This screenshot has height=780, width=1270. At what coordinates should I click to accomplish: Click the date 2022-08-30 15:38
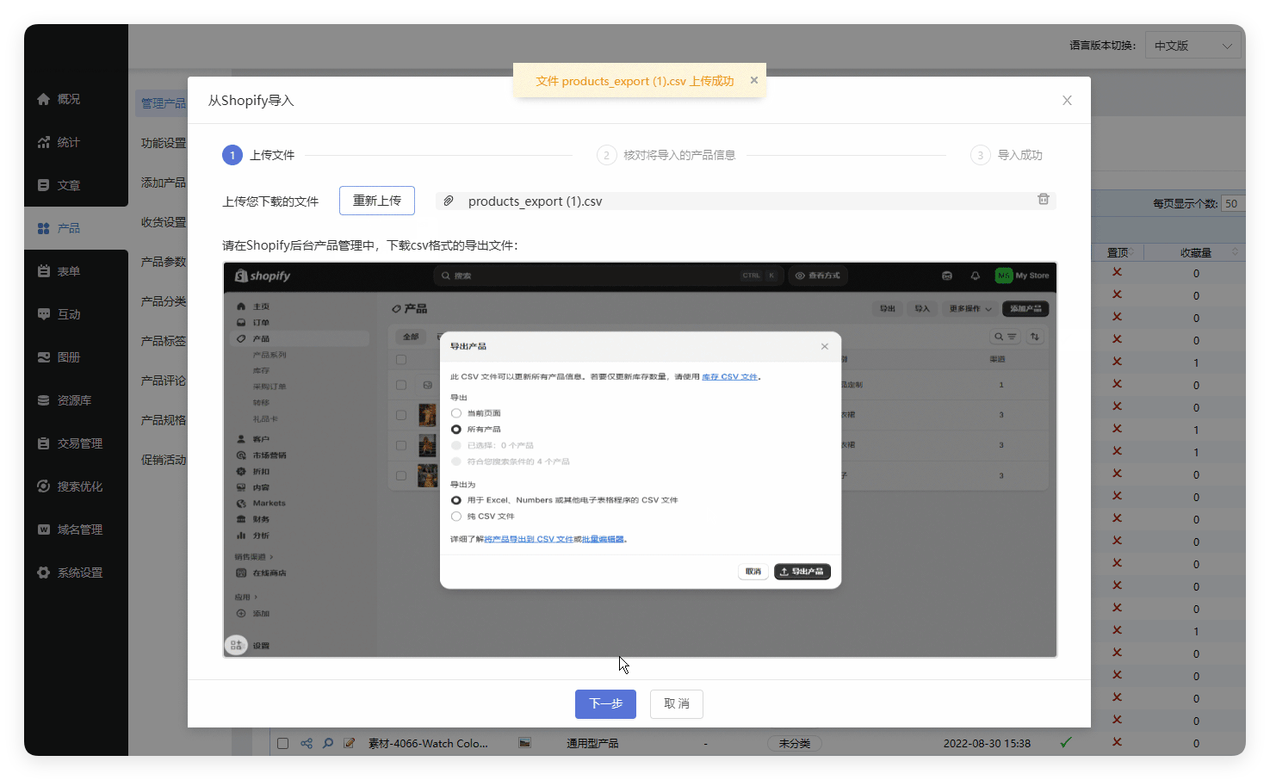point(987,743)
